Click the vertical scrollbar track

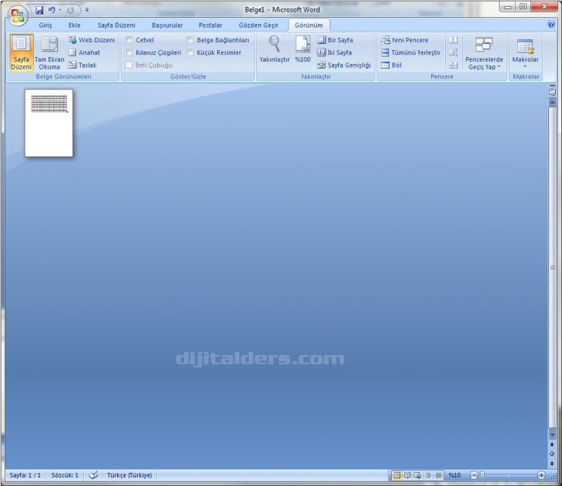[x=552, y=267]
